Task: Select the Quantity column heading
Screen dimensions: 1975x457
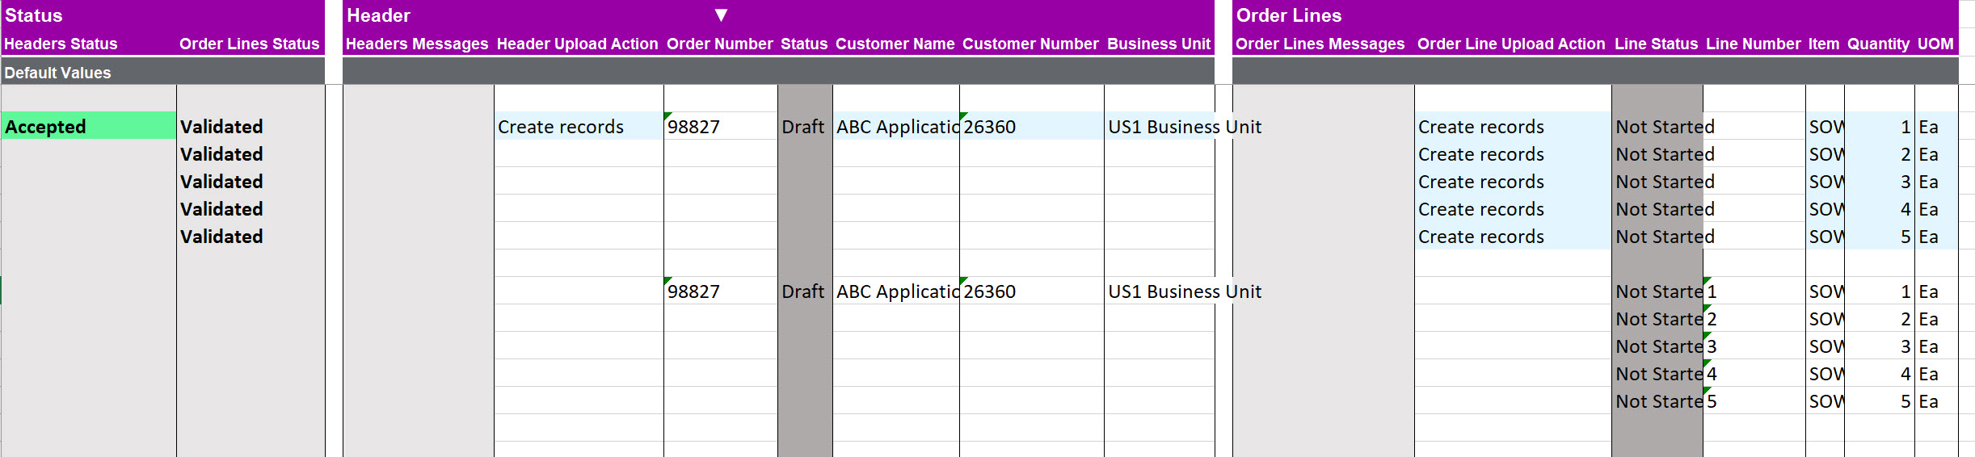Action: pos(1878,44)
